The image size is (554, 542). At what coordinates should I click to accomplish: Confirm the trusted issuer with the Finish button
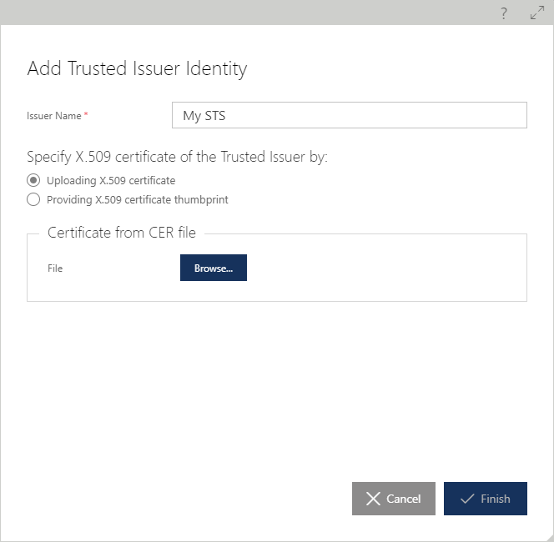486,499
